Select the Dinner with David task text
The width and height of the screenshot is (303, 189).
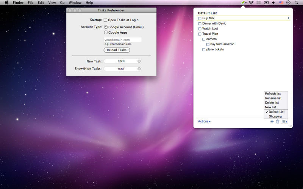214,23
